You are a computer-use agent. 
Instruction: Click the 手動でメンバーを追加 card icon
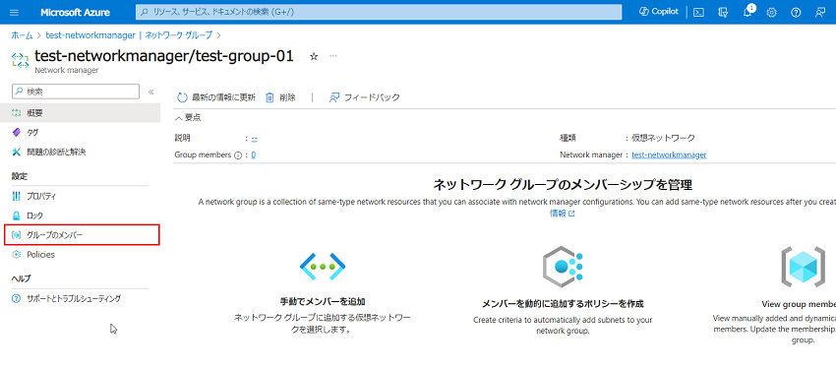click(x=323, y=266)
